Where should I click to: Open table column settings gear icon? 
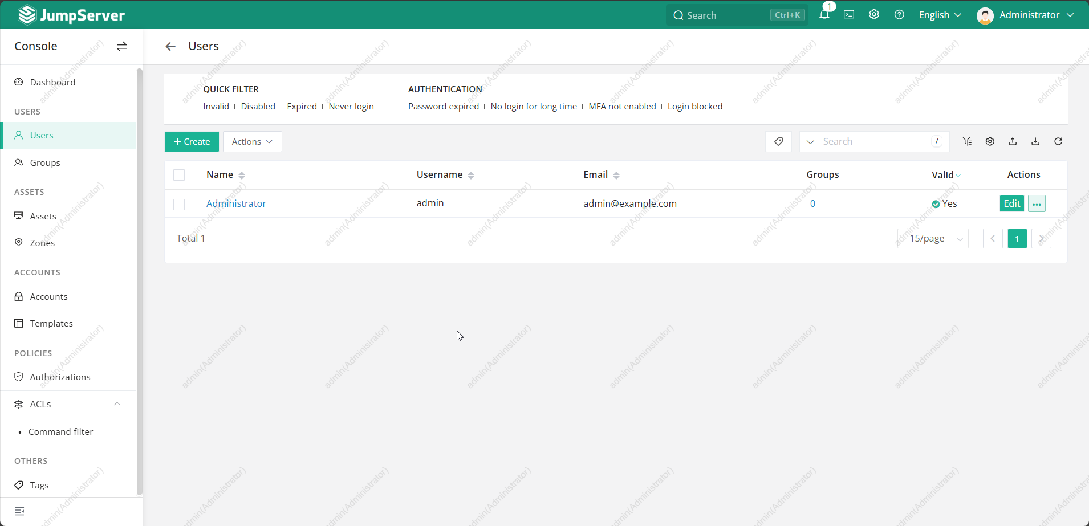(x=990, y=141)
